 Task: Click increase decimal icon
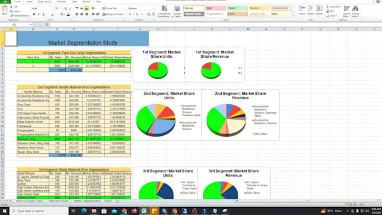[x=148, y=15]
